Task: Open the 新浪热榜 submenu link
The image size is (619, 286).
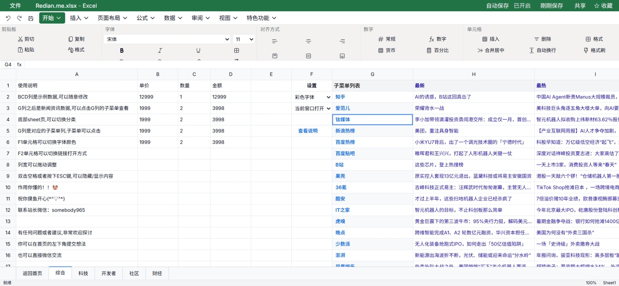Action: (x=345, y=131)
